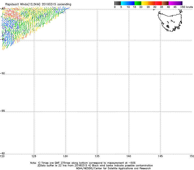This screenshot has height=170, width=194.
Task: Click the NOAA/NESDIS credit line at the bottom
Action: click(x=113, y=168)
